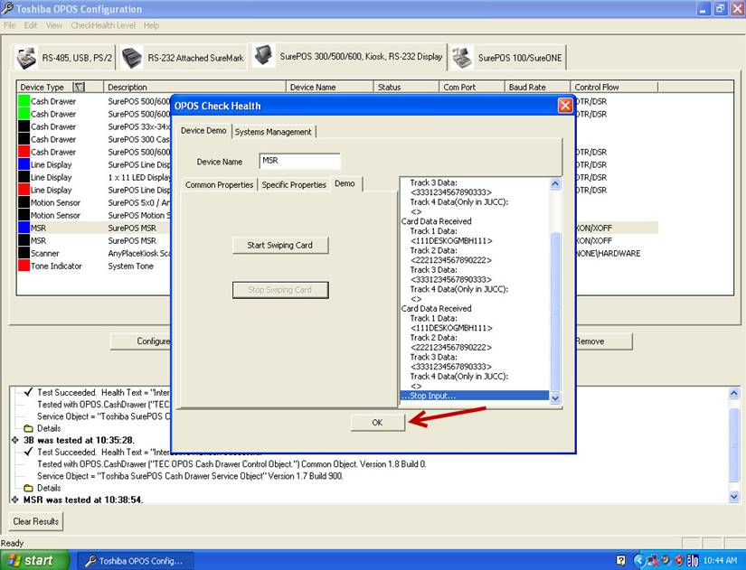This screenshot has width=746, height=570.
Task: Click the Device Type column filter icon
Action: pos(79,88)
